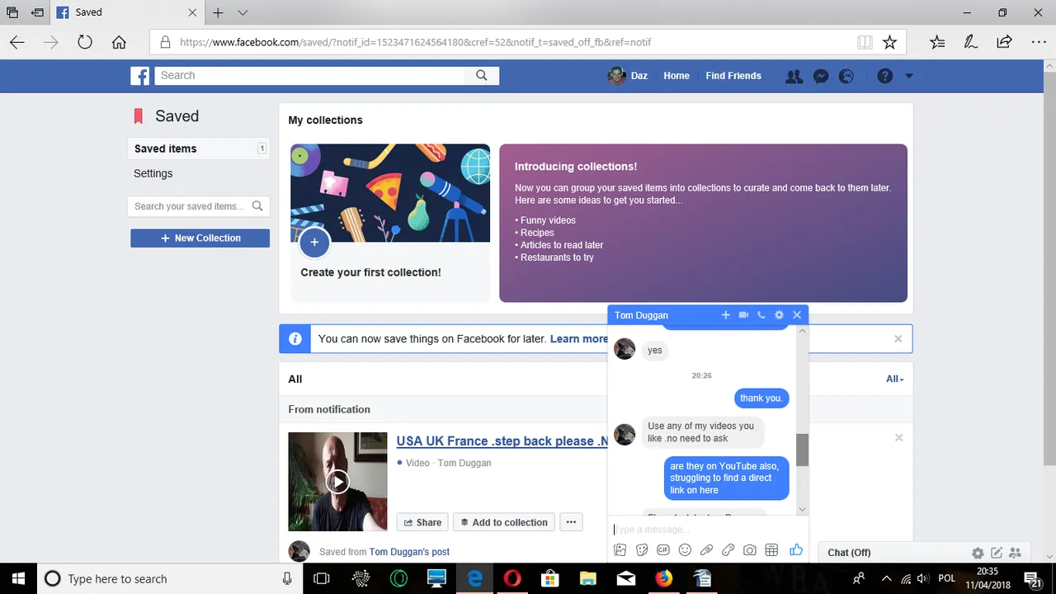
Task: Click the three-dots more options on saved video
Action: 571,521
